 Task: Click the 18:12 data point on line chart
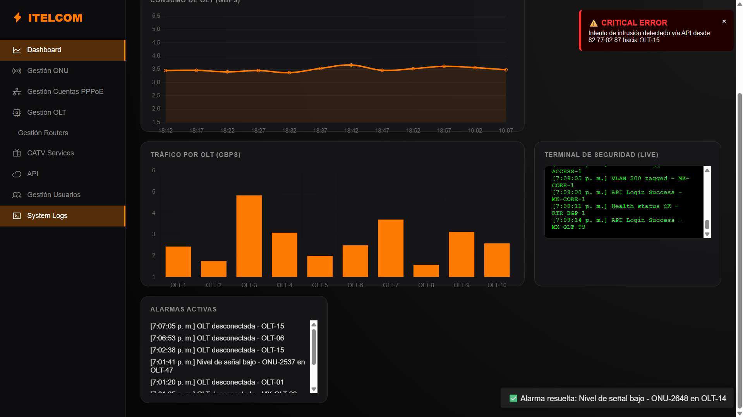(166, 71)
